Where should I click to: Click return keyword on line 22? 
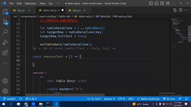click(x=38, y=73)
